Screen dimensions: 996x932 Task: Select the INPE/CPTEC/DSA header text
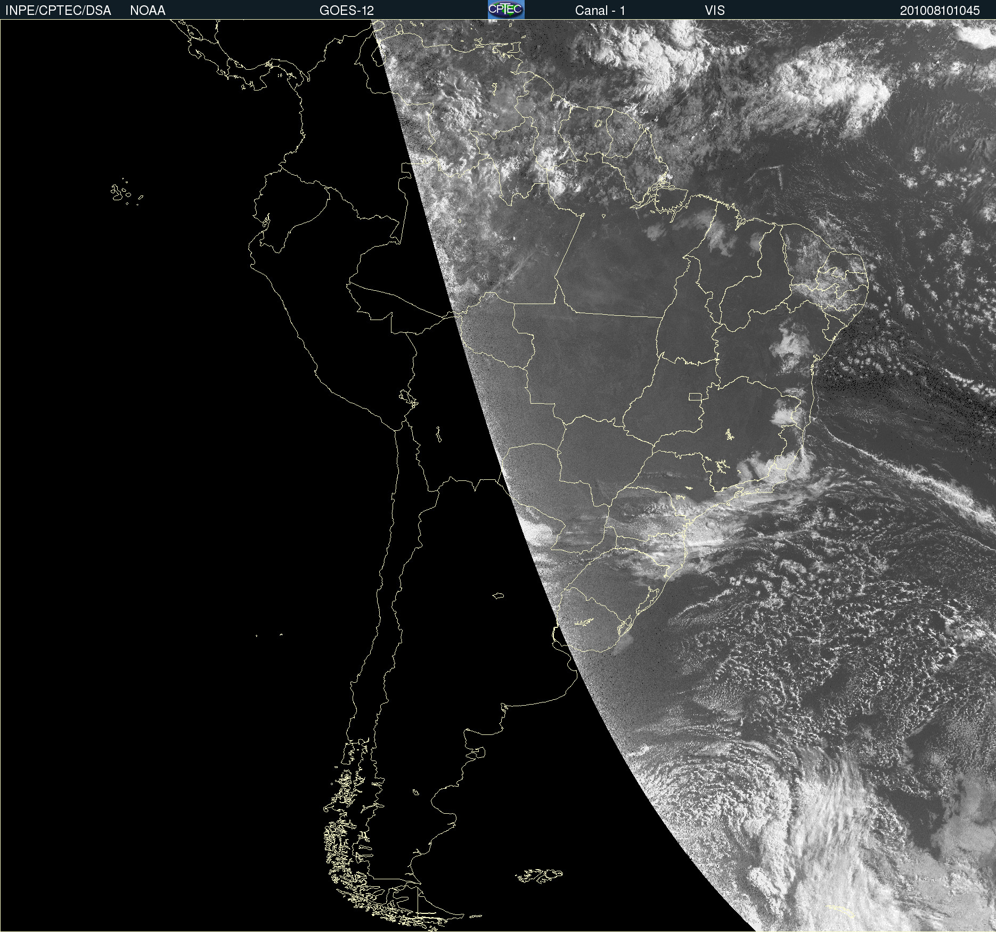[x=58, y=11]
